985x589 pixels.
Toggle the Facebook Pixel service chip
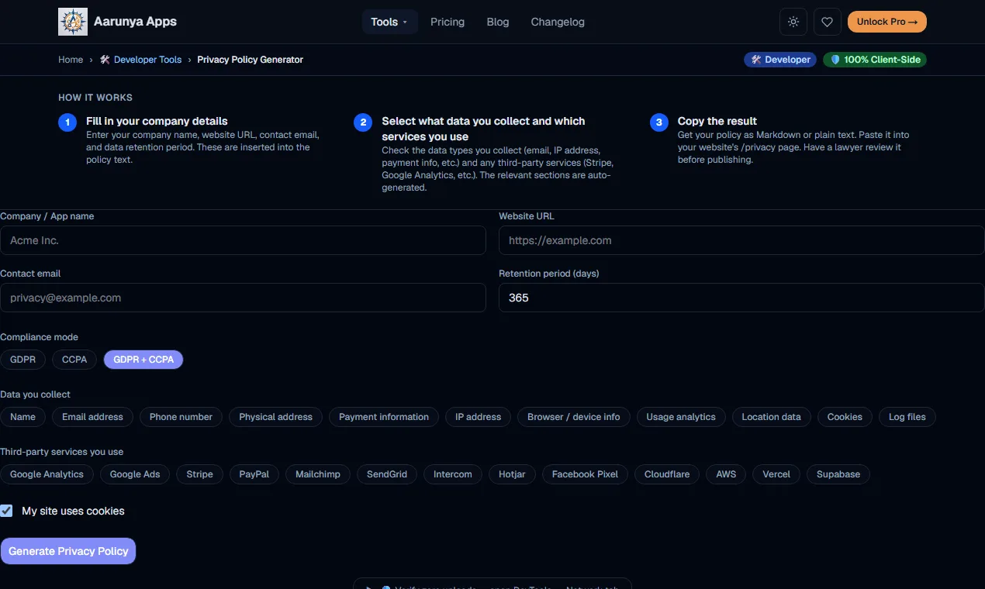click(x=586, y=474)
